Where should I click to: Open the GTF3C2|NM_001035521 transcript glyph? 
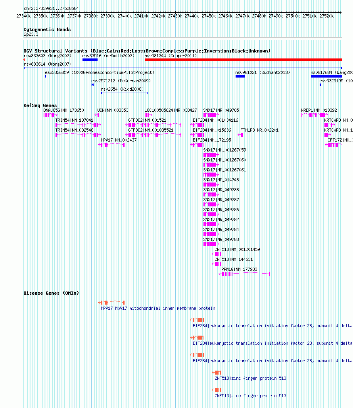(153, 135)
